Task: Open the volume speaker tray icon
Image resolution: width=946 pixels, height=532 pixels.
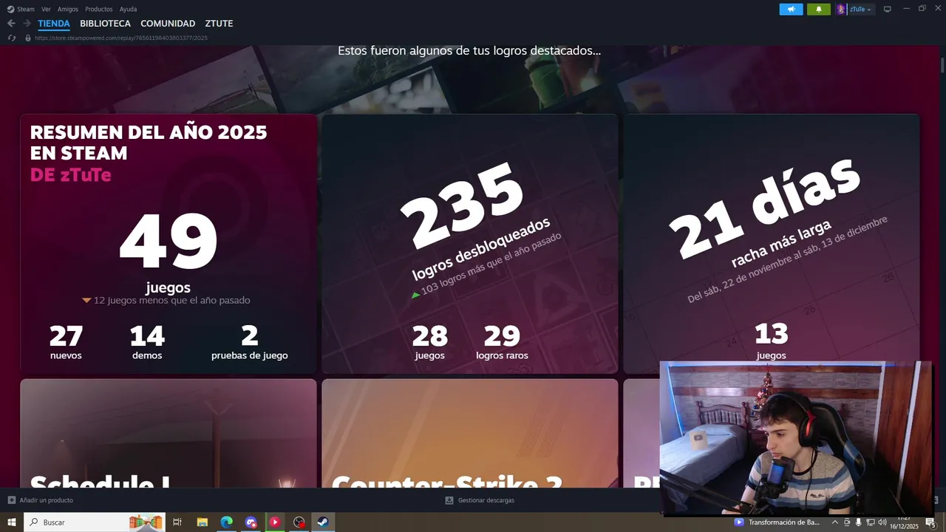Action: 882,522
